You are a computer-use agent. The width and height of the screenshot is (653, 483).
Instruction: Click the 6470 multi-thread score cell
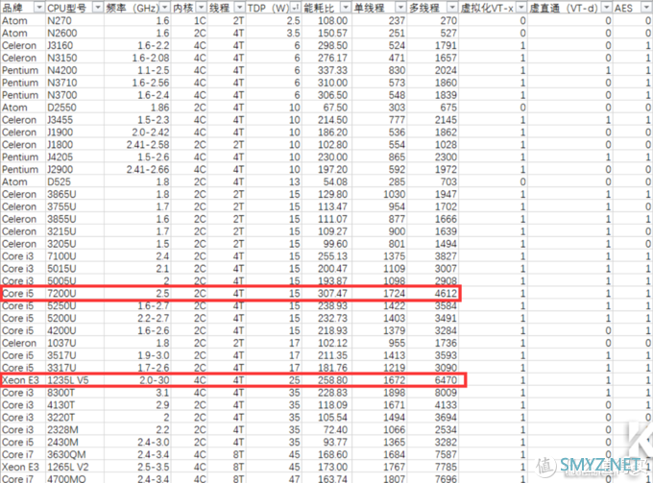433,380
